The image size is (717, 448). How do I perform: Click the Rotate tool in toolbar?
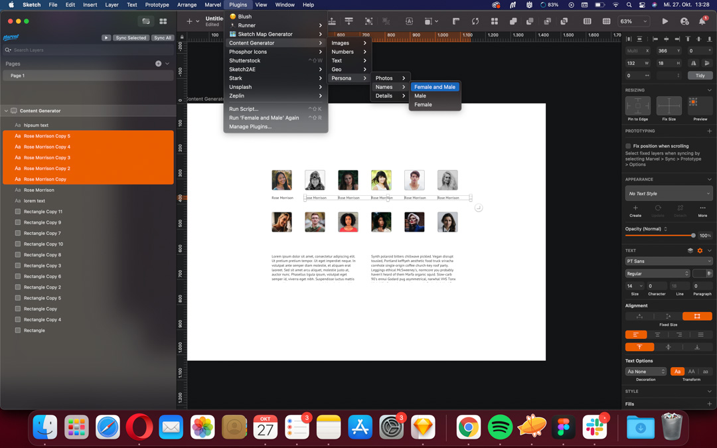[475, 21]
